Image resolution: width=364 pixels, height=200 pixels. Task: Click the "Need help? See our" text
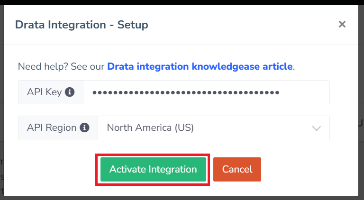pos(61,66)
